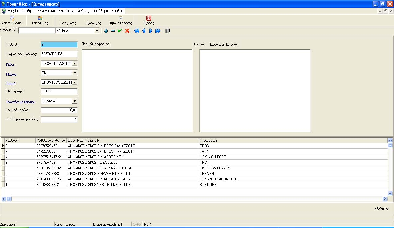Click the grid's vertical scrollbar up arrow

390,140
